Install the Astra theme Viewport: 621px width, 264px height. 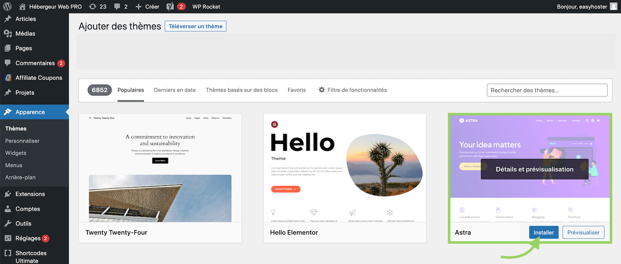(544, 233)
